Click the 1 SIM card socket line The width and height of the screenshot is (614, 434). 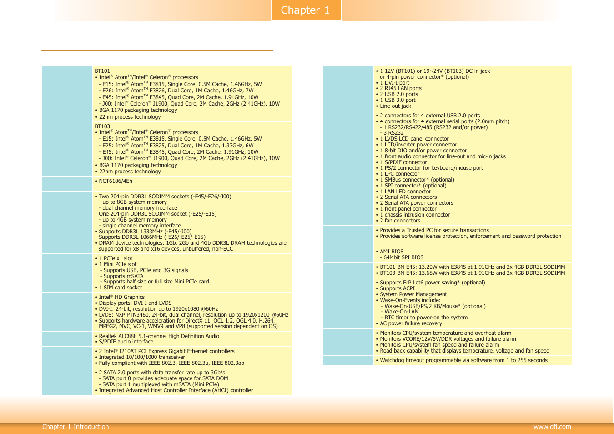[118, 288]
